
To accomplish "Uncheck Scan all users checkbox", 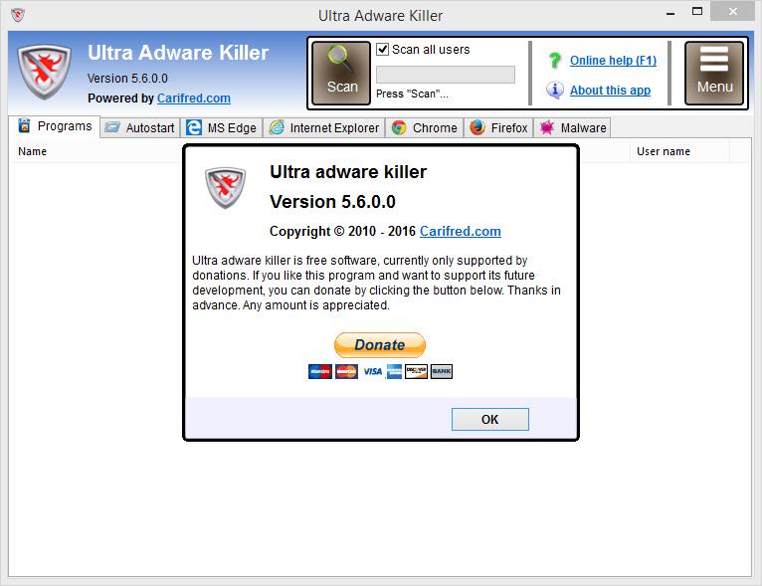I will pyautogui.click(x=382, y=49).
